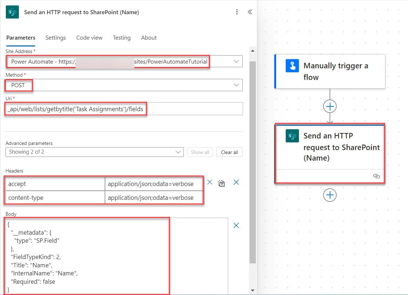Viewport: 408px width, 295px height.
Task: Click the Body label
Action: (11, 214)
